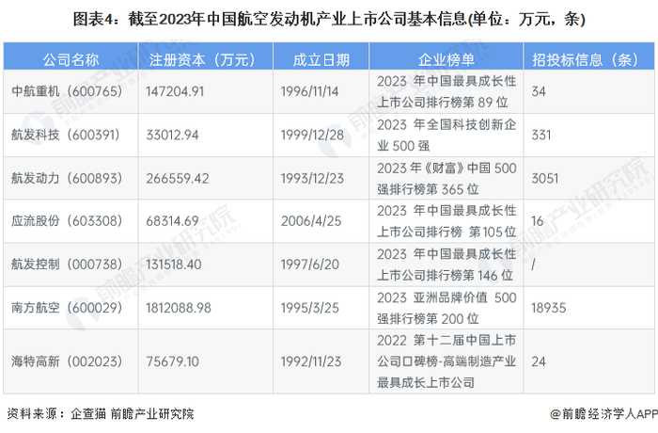The height and width of the screenshot is (433, 658).
Task: Click founding date 1996/11/14
Action: (309, 91)
